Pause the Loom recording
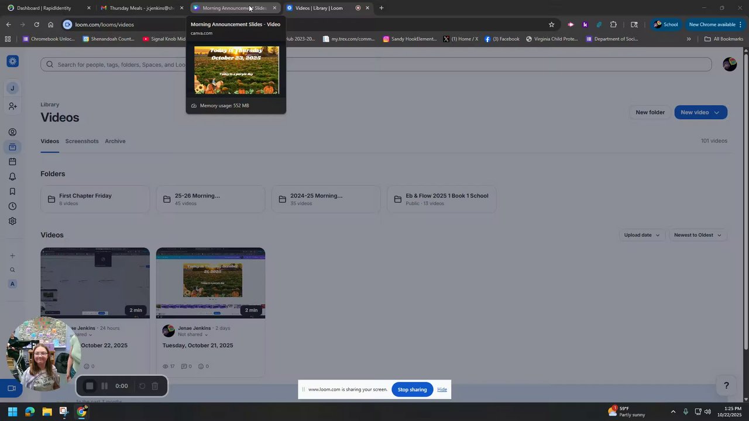The width and height of the screenshot is (749, 421). (105, 386)
